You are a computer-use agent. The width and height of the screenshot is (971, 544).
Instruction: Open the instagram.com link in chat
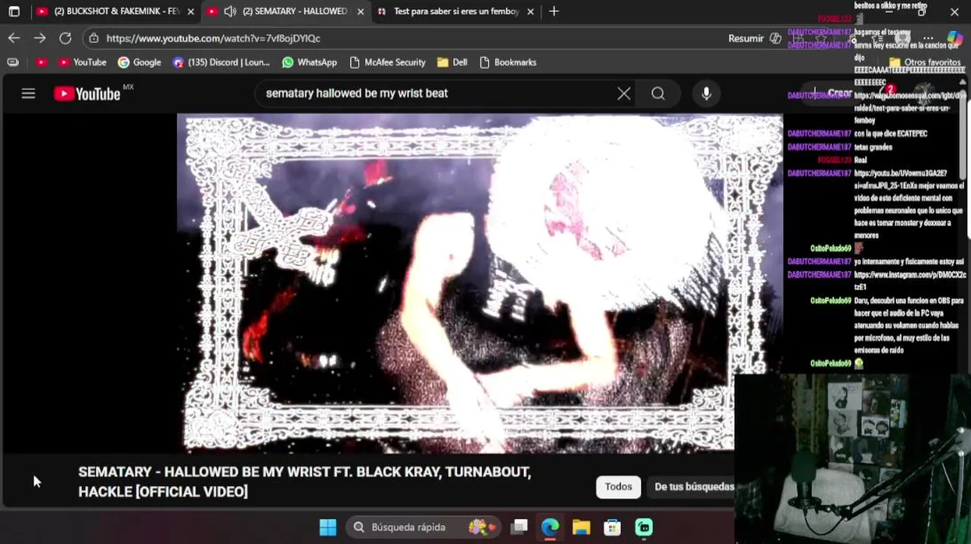[x=909, y=280]
